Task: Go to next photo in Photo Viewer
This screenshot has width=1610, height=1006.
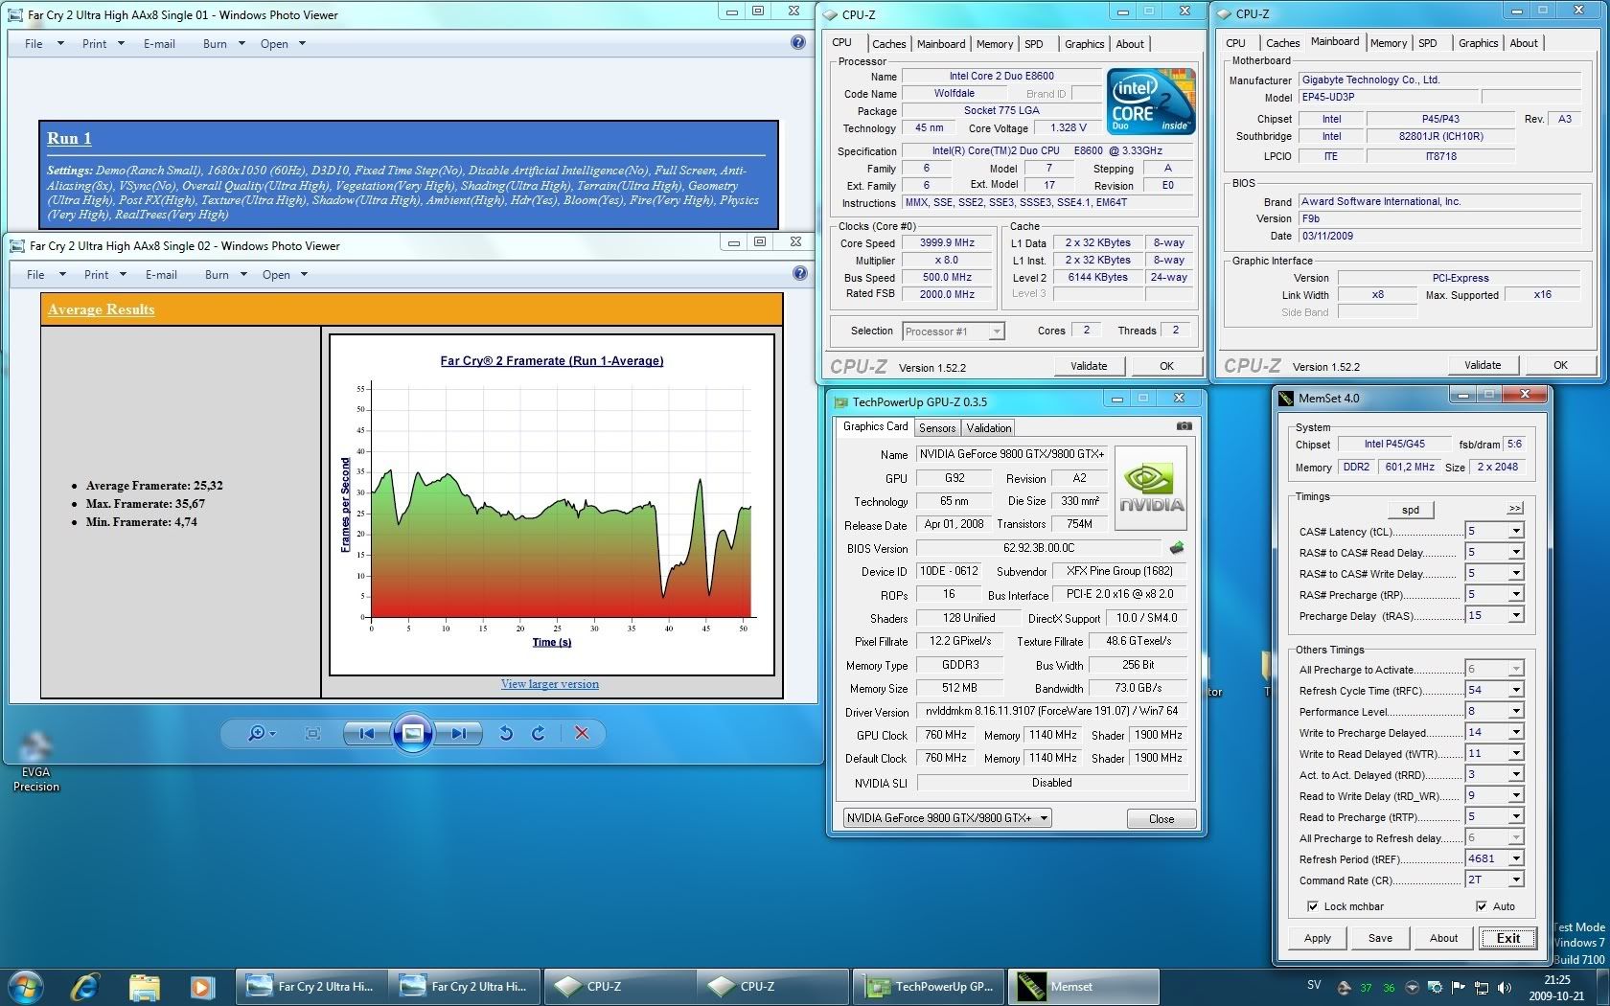Action: pos(458,734)
